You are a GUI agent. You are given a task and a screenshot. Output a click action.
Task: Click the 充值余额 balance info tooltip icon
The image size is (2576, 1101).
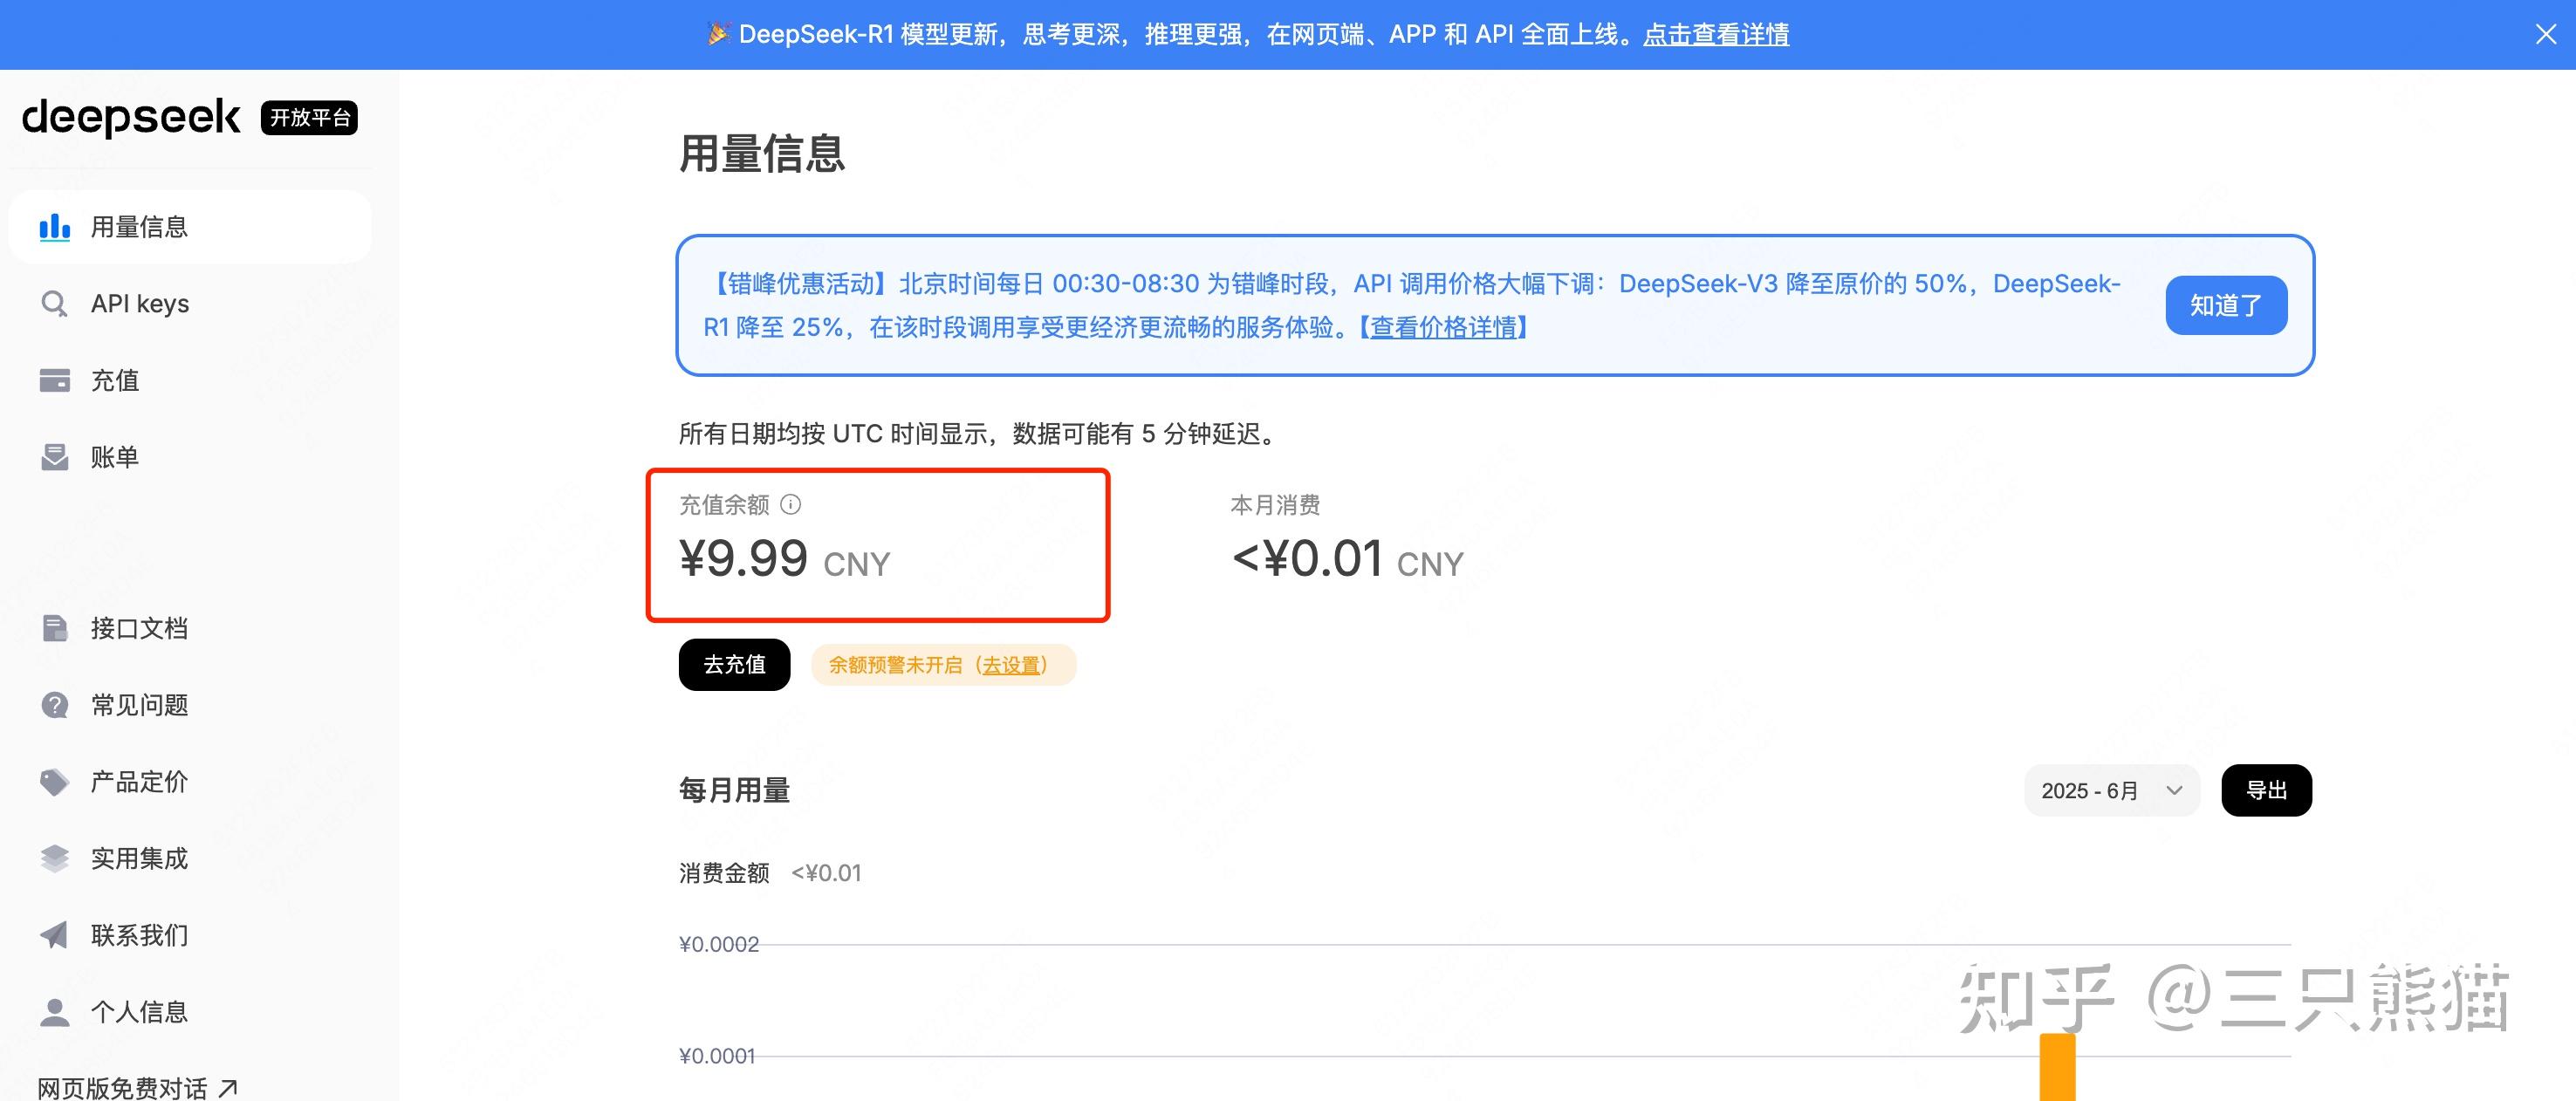792,505
